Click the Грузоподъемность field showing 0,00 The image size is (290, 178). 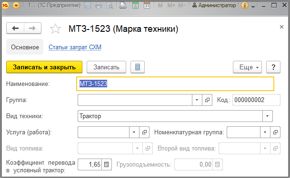click(x=193, y=164)
